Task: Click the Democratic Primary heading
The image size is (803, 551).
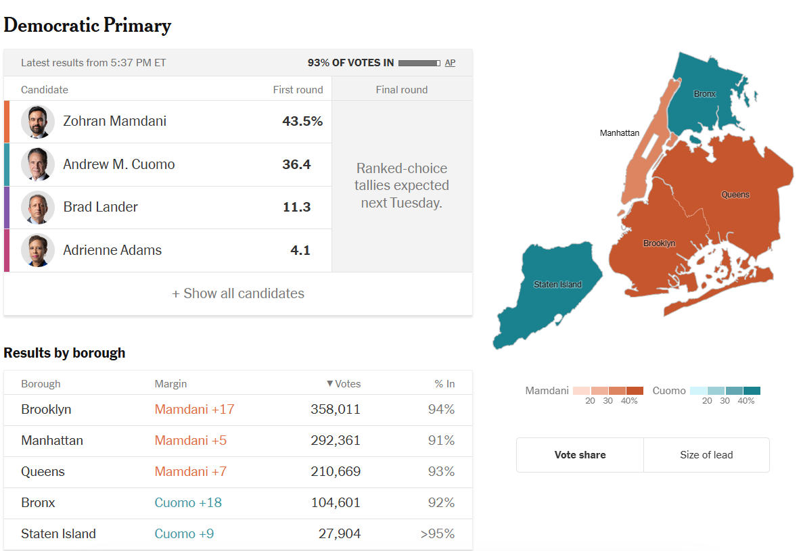Action: pyautogui.click(x=87, y=26)
